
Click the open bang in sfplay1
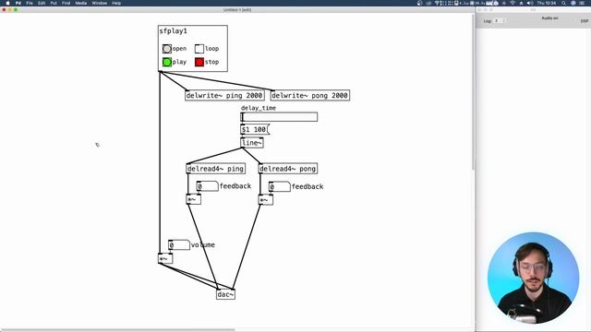[166, 49]
